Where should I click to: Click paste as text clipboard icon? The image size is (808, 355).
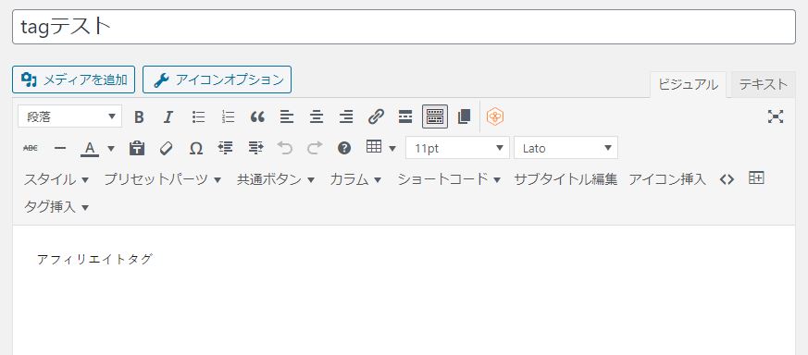tap(137, 148)
